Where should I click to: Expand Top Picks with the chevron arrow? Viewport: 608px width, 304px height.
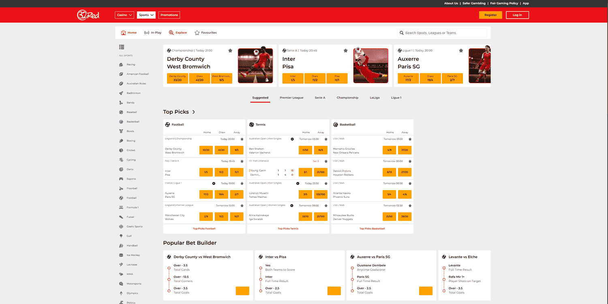coord(193,112)
